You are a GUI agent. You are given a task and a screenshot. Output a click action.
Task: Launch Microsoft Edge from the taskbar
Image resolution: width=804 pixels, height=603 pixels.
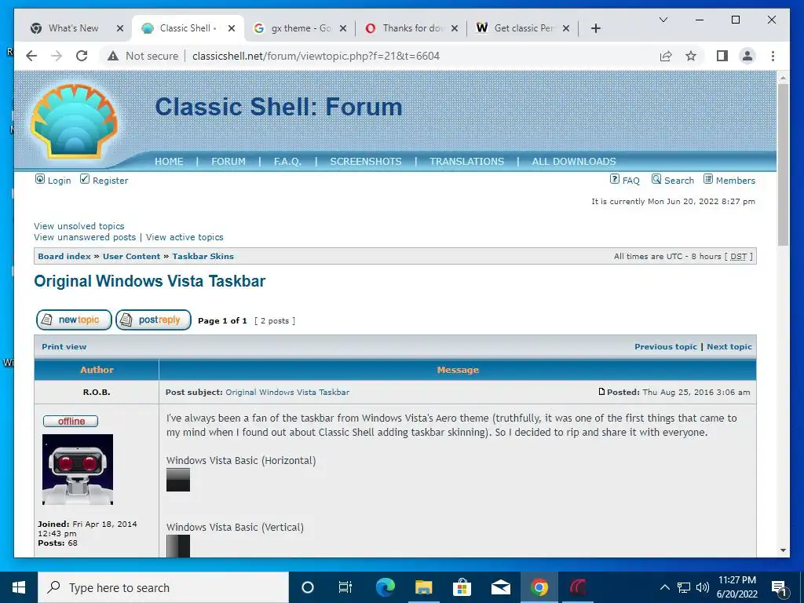click(x=385, y=587)
